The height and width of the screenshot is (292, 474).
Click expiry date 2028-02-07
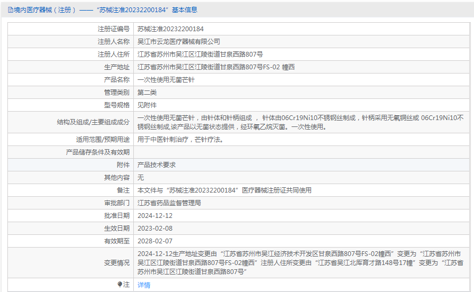coord(155,241)
